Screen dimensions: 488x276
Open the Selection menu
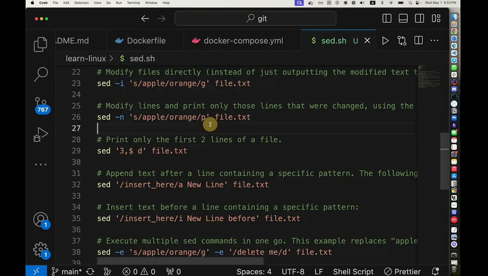(82, 3)
